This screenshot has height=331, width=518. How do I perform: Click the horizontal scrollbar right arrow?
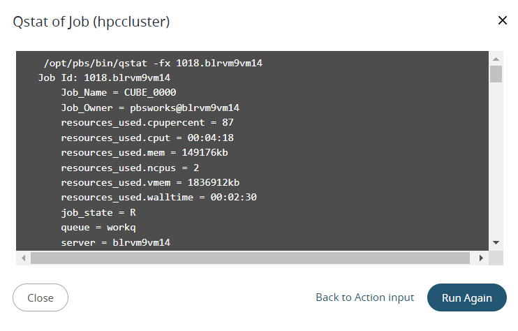(480, 258)
